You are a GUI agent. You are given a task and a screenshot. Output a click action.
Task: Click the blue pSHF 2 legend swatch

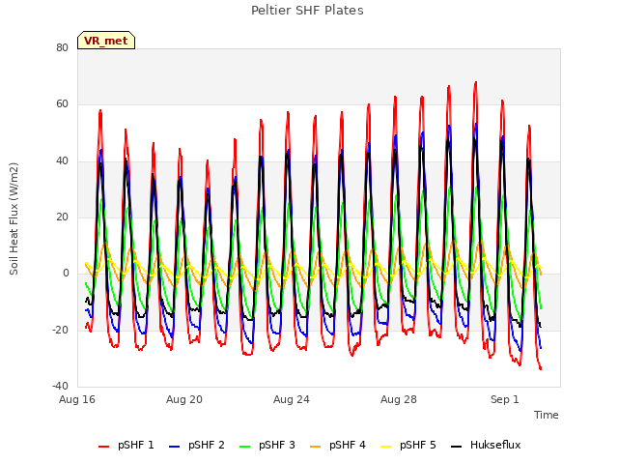point(174,447)
